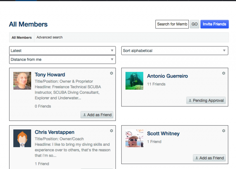Click the Invite Friends button
236x169 pixels.
click(214, 24)
